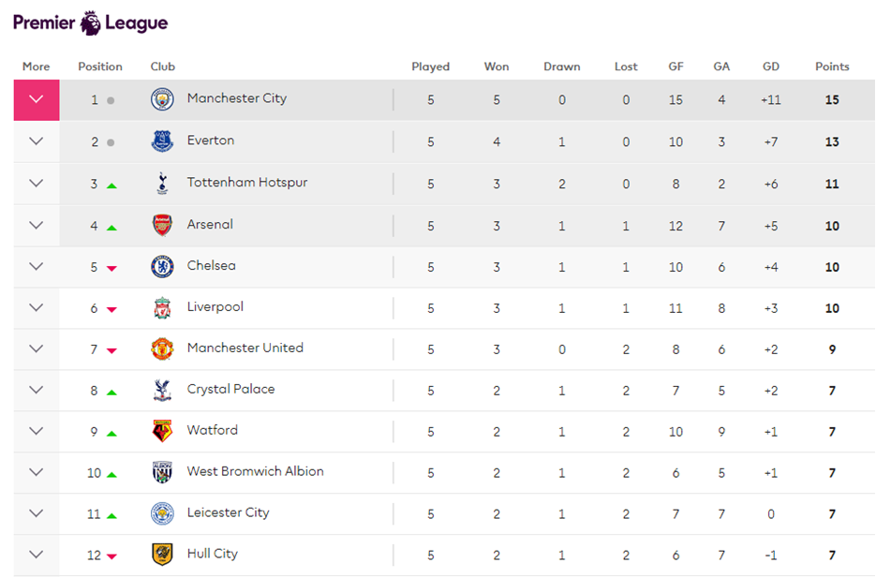This screenshot has height=578, width=876.
Task: Open the Leicester City club link
Action: (228, 512)
